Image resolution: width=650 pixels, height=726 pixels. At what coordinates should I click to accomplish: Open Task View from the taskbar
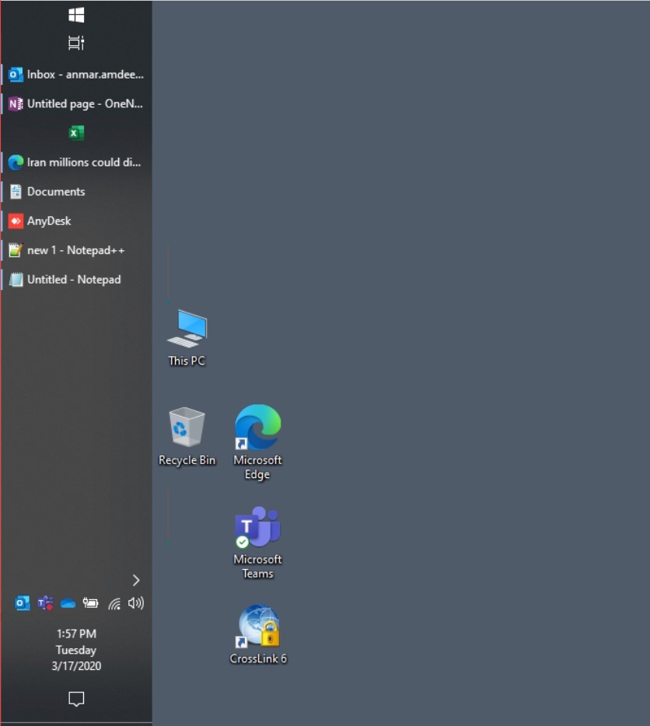(76, 44)
